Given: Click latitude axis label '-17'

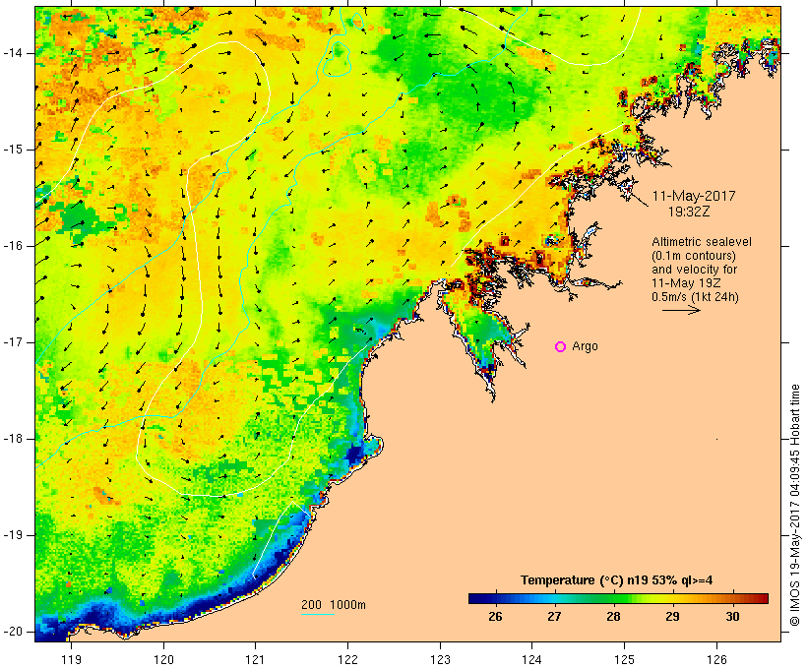Looking at the screenshot, I should 13,342.
